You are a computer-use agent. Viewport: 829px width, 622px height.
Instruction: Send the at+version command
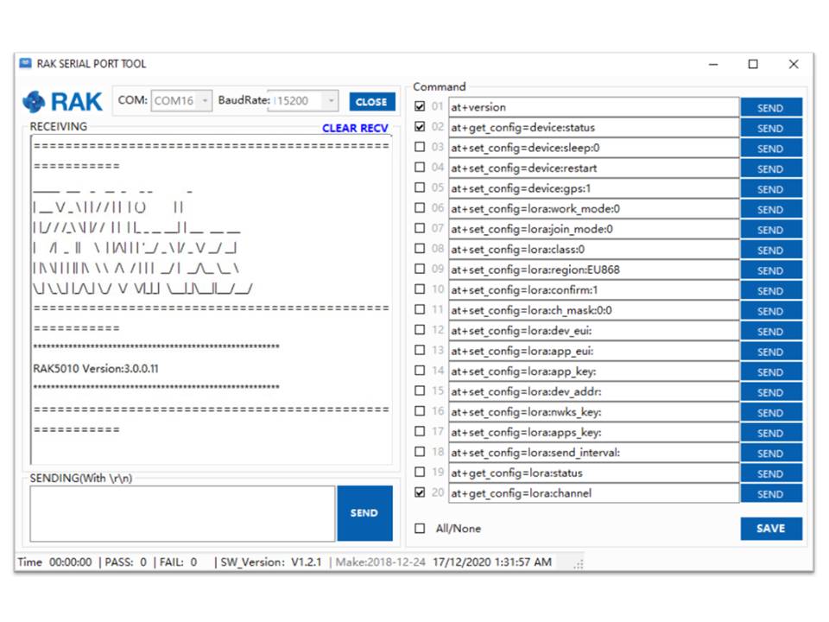click(771, 107)
